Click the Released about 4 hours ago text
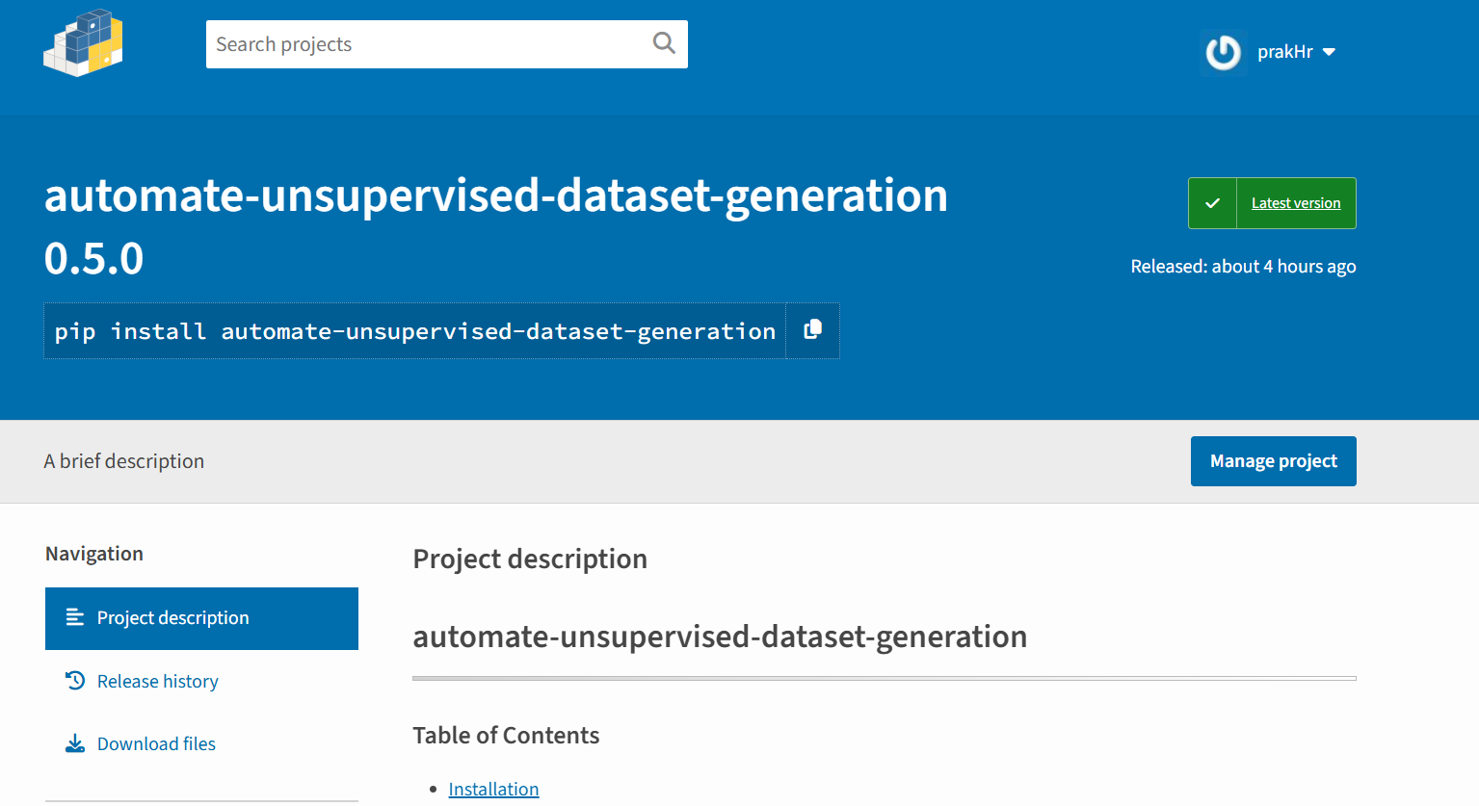Viewport: 1479px width, 806px height. point(1243,267)
